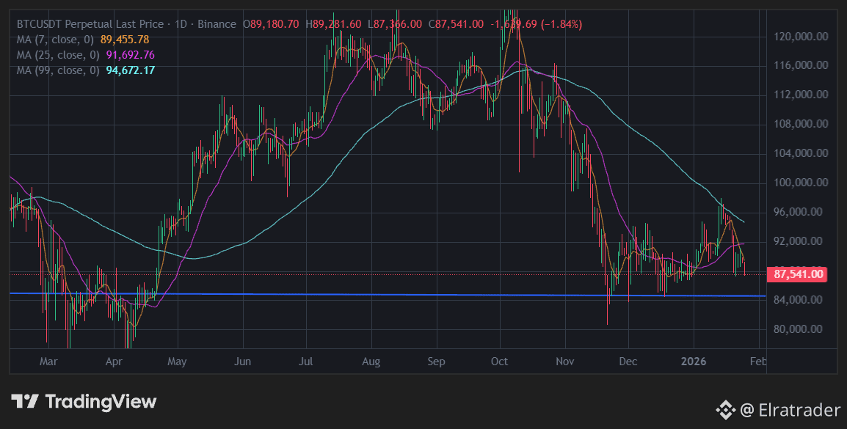This screenshot has height=429, width=847.
Task: Click the Mar label on time axis
Action: [48, 362]
